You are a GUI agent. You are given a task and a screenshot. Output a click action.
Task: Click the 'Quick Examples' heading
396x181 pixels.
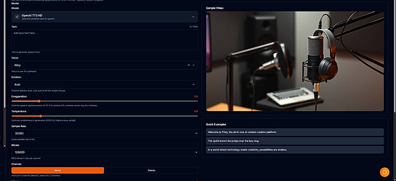(216, 124)
